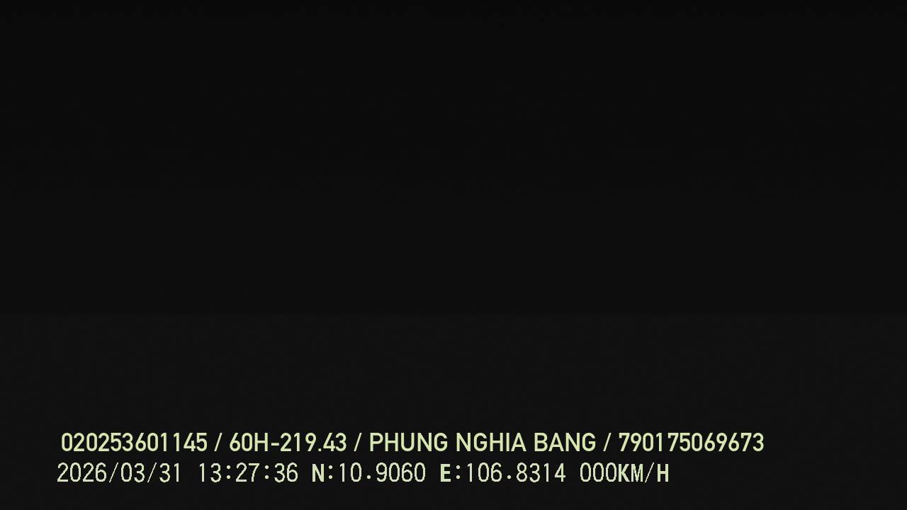Click the slash before the license number
907x510 pixels.
pos(607,443)
